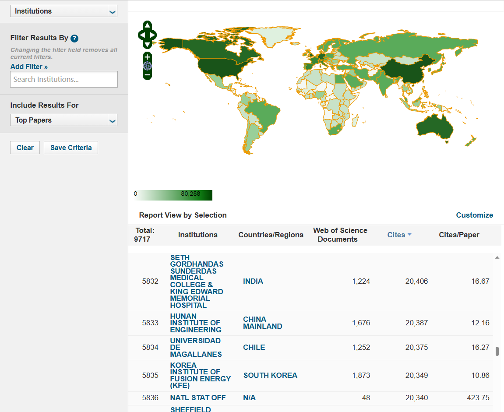Click the Save Criteria button
This screenshot has width=504, height=412.
(71, 148)
